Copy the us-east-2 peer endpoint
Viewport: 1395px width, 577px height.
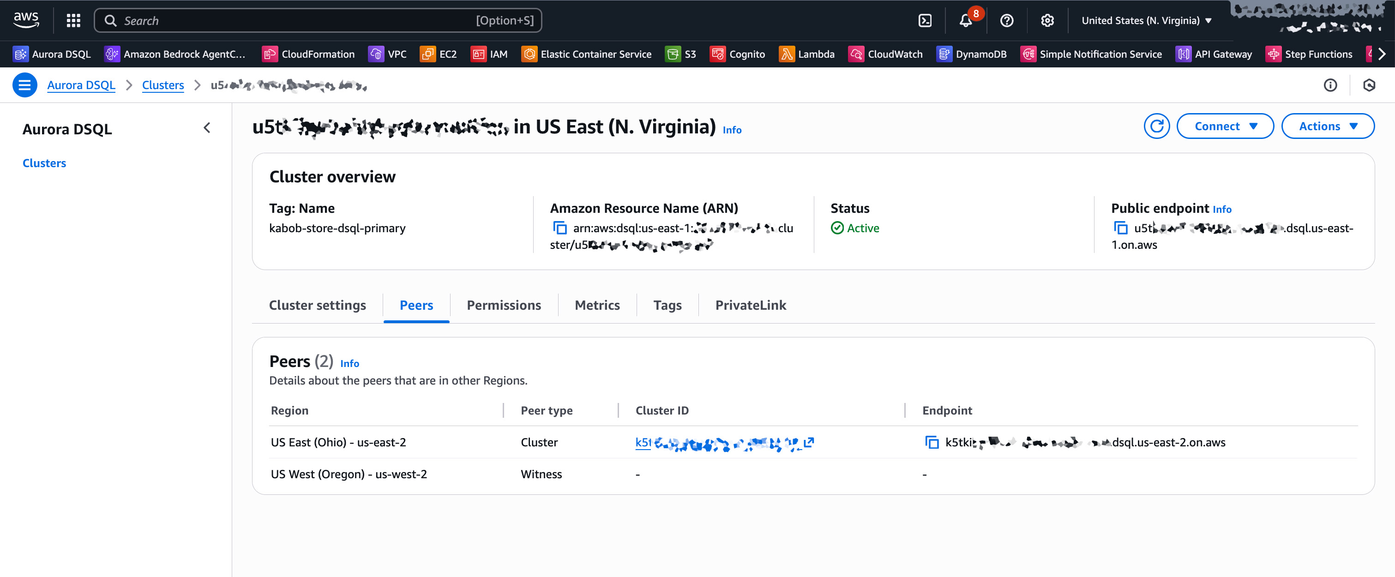click(x=932, y=442)
